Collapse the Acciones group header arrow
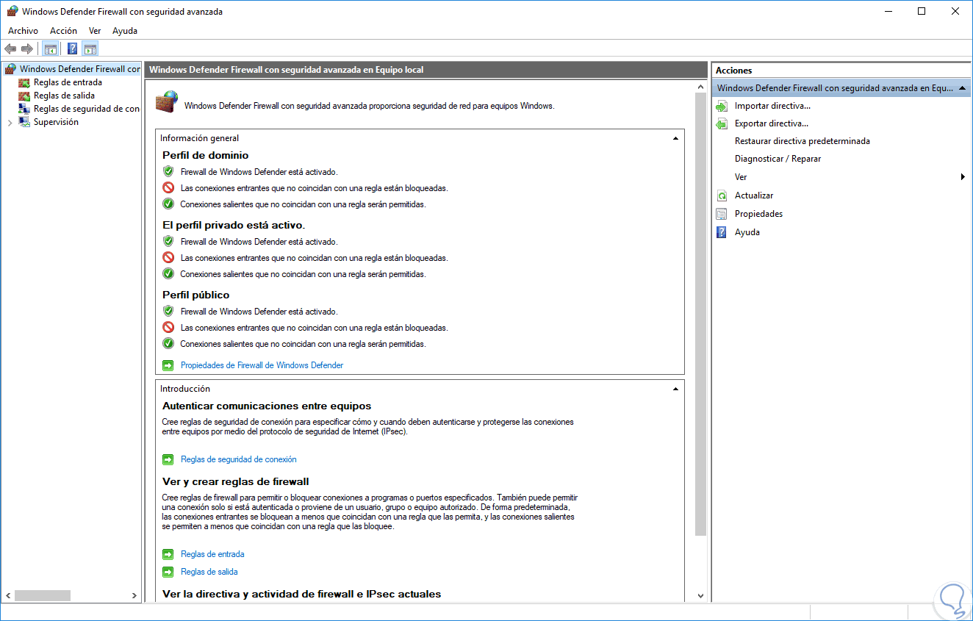This screenshot has height=621, width=973. tap(962, 88)
